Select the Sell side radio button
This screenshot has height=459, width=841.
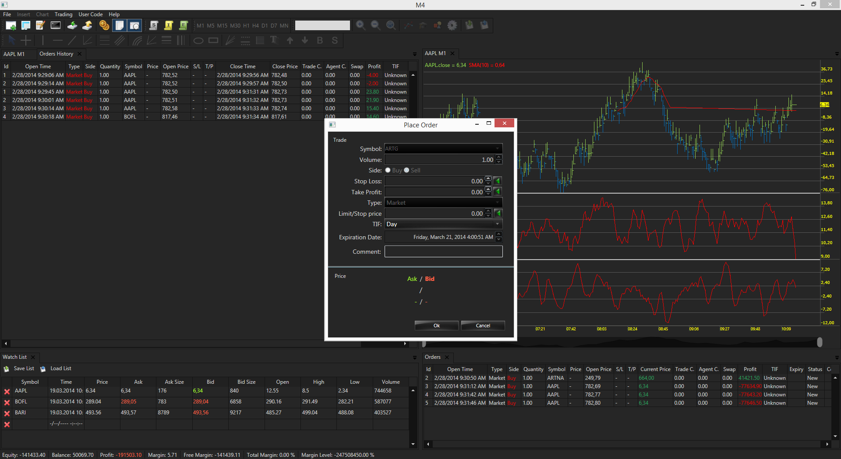pos(406,170)
